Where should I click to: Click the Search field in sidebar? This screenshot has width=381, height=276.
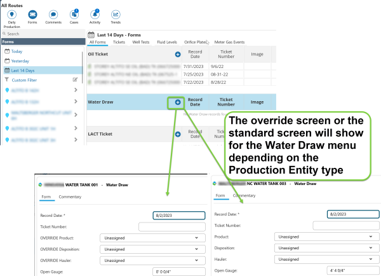coord(41,34)
